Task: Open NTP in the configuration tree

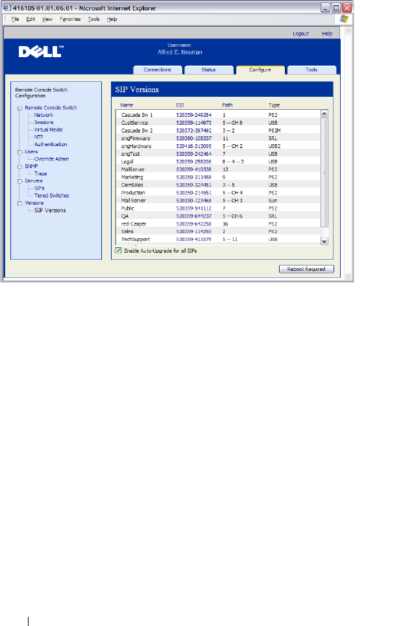Action: point(39,137)
